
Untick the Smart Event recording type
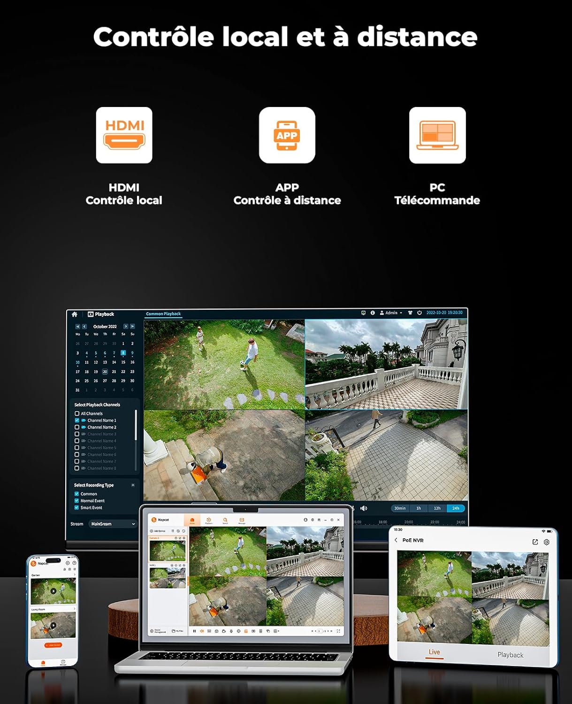76,508
